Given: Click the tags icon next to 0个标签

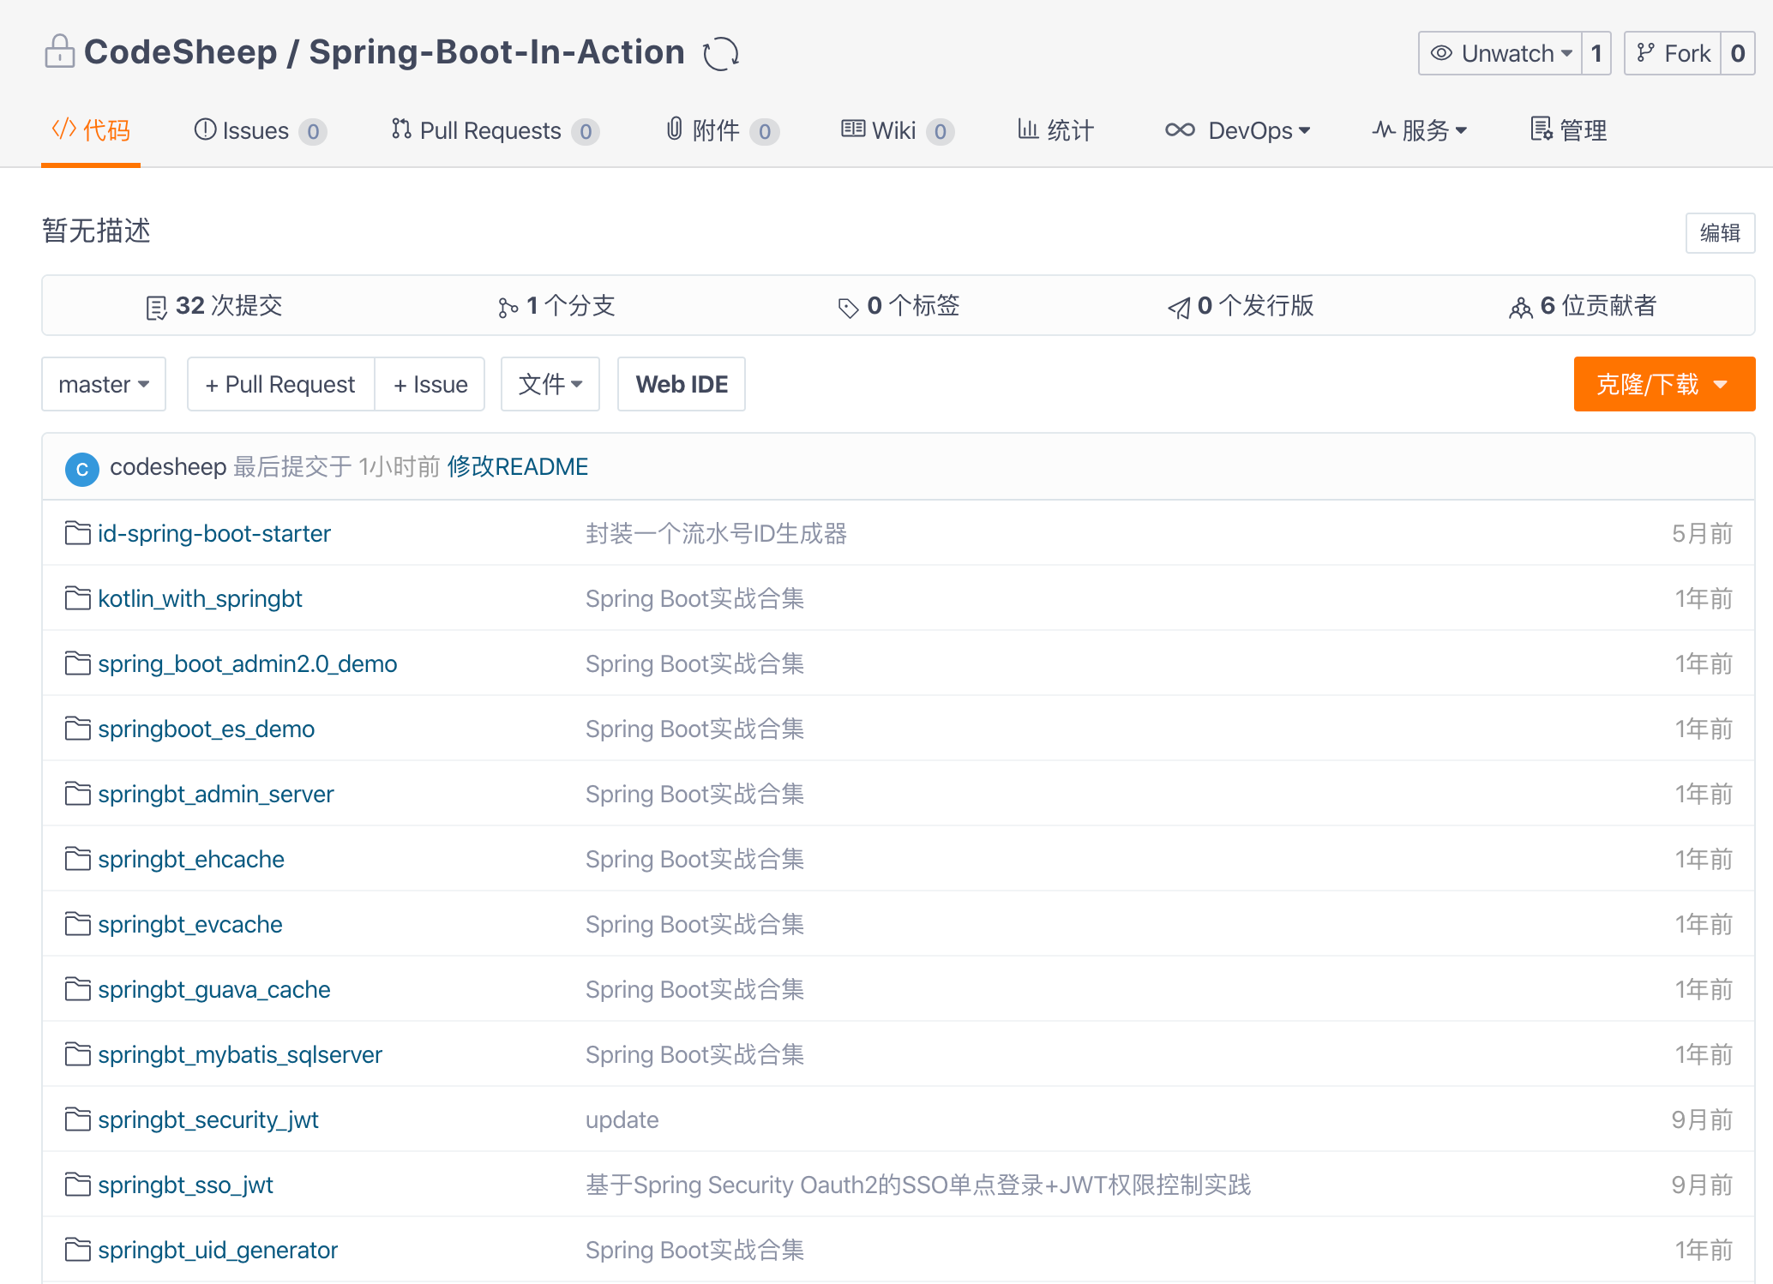Looking at the screenshot, I should tap(847, 306).
